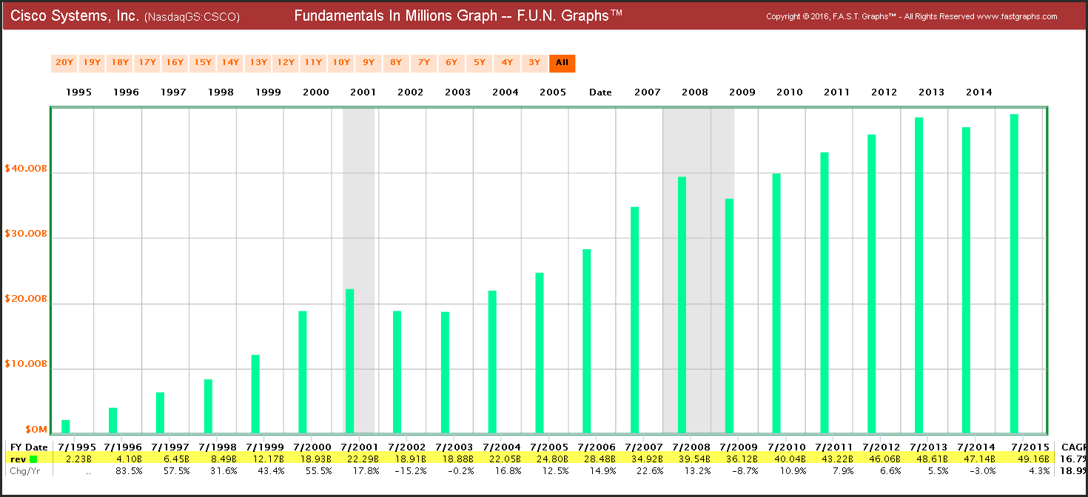Switch to the 12Y time range
This screenshot has height=497, width=1088.
286,63
